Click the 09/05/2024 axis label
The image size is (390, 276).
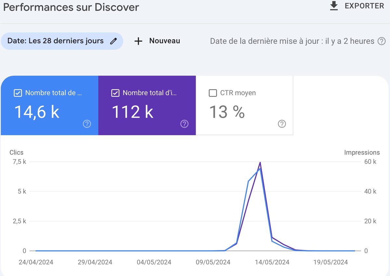click(213, 262)
